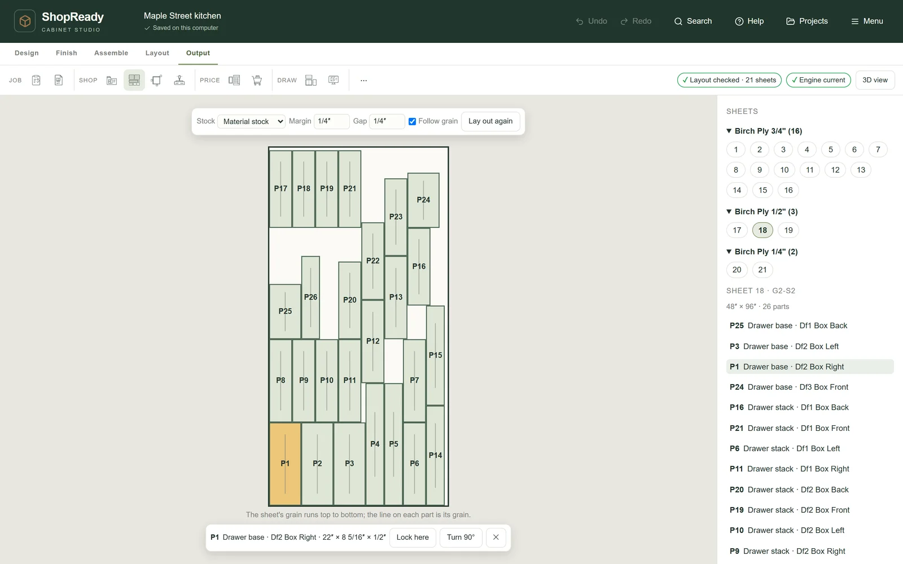The image size is (903, 564).
Task: Click the Redo arrow
Action: pyautogui.click(x=636, y=21)
